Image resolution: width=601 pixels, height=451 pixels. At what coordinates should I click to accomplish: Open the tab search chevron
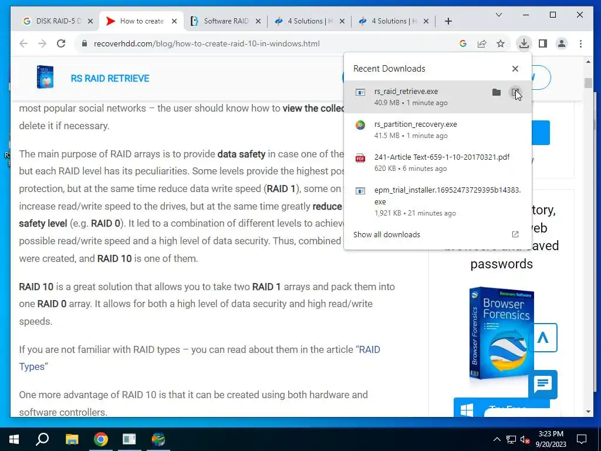coord(499,15)
